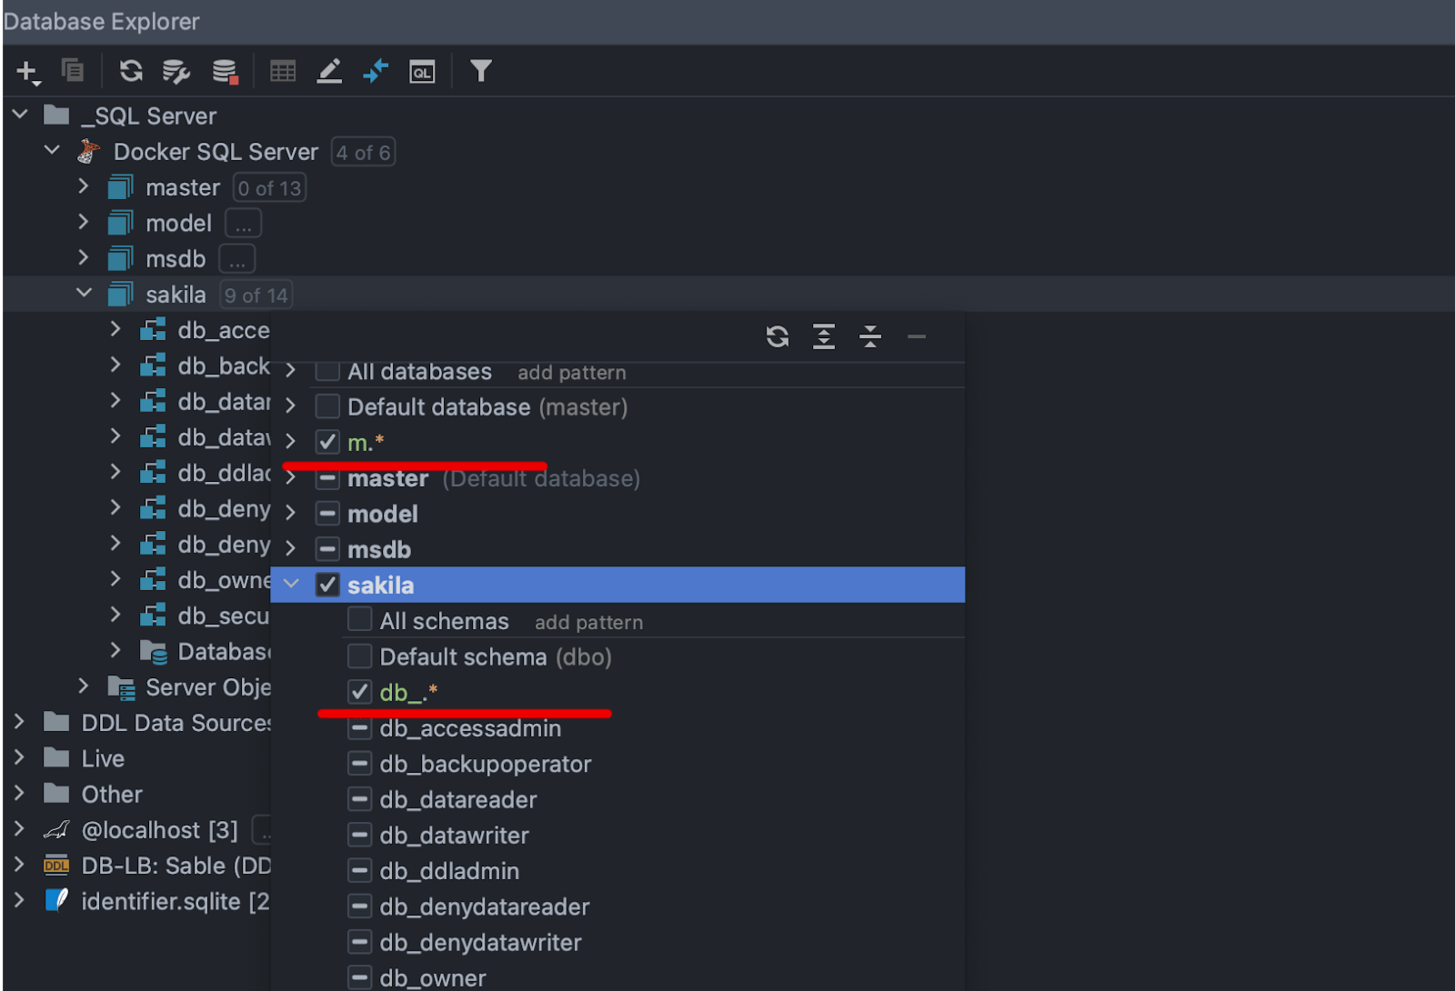This screenshot has height=991, width=1455.
Task: Toggle the master database checkbox in popup
Action: coord(327,478)
